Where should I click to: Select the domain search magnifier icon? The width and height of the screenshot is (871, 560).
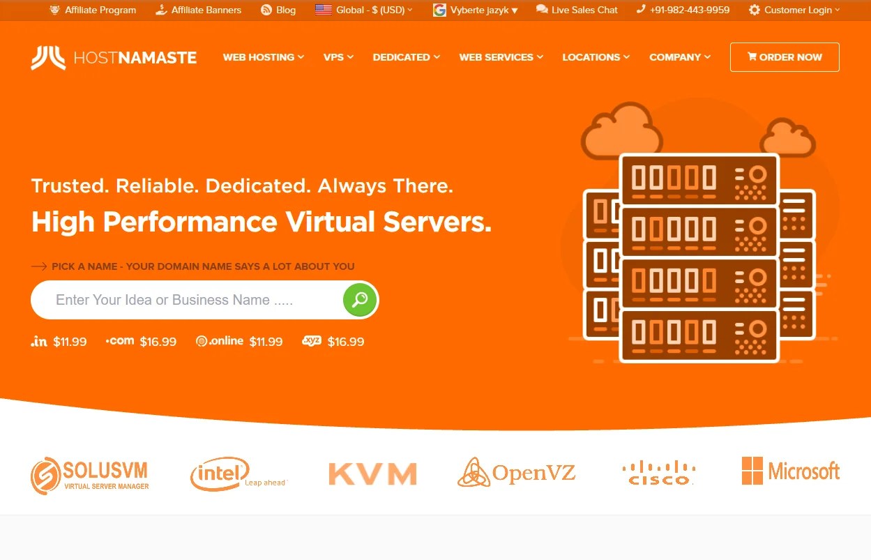[360, 300]
